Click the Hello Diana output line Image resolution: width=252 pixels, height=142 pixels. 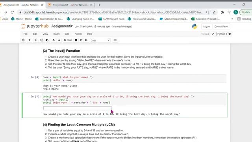point(51,89)
